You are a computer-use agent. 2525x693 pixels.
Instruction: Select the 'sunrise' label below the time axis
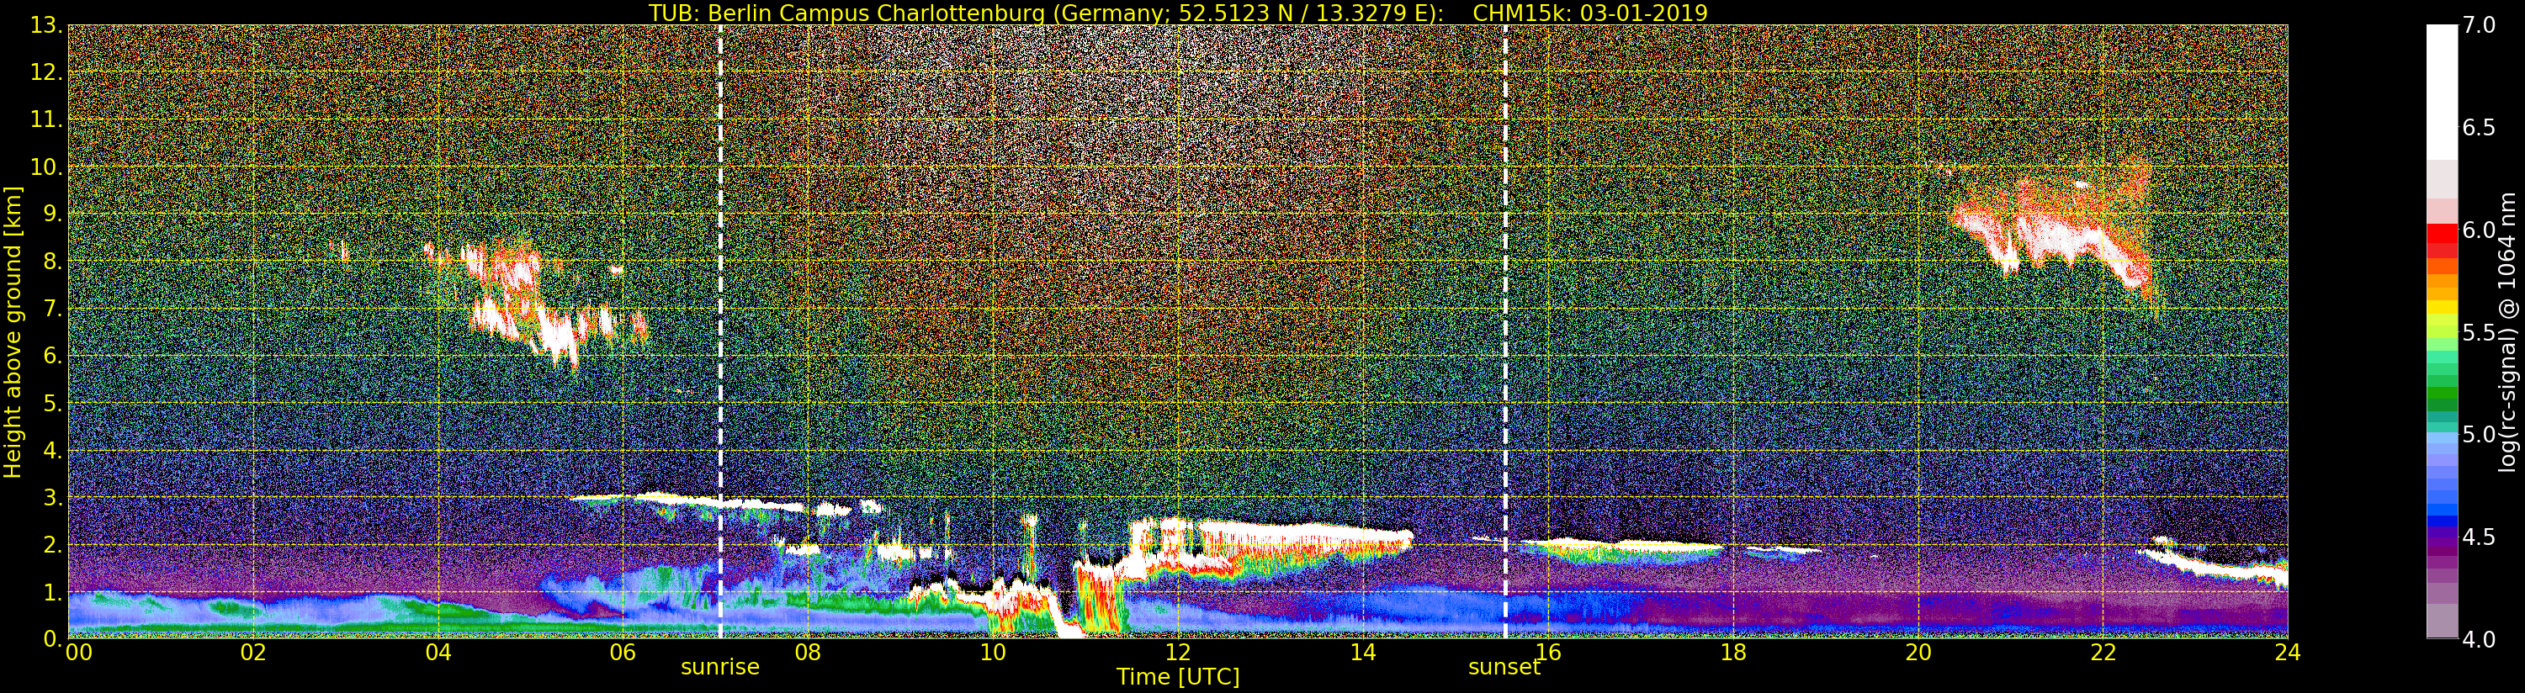pos(720,667)
